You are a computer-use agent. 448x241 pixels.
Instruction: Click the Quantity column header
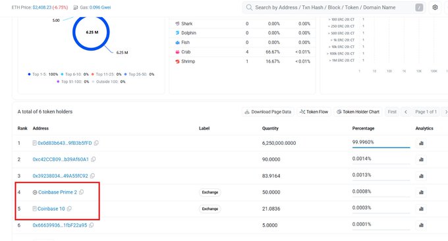pyautogui.click(x=270, y=128)
